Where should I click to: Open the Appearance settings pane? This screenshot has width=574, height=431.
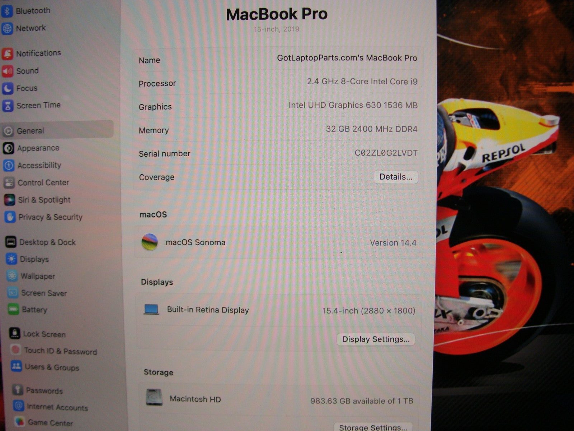pyautogui.click(x=38, y=148)
